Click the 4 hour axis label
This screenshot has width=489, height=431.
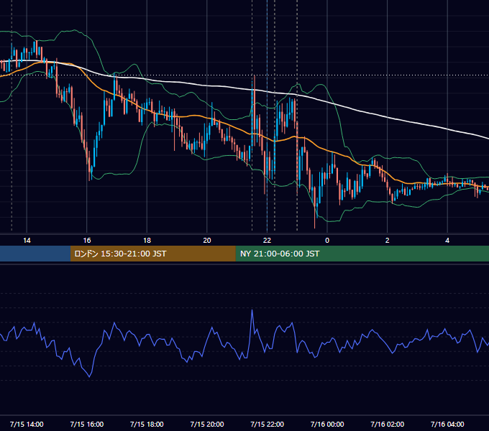click(447, 240)
